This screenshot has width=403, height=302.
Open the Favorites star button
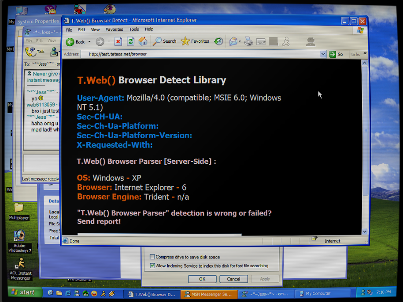(195, 41)
